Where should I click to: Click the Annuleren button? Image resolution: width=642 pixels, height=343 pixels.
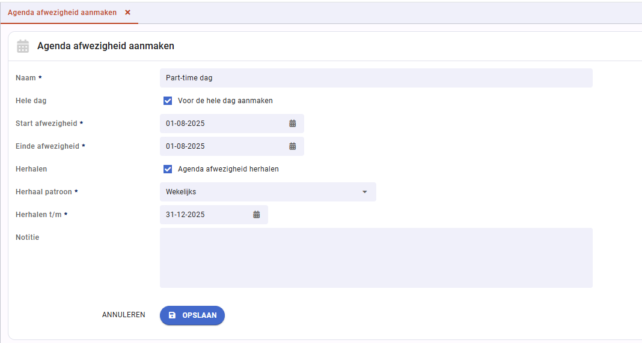(124, 315)
